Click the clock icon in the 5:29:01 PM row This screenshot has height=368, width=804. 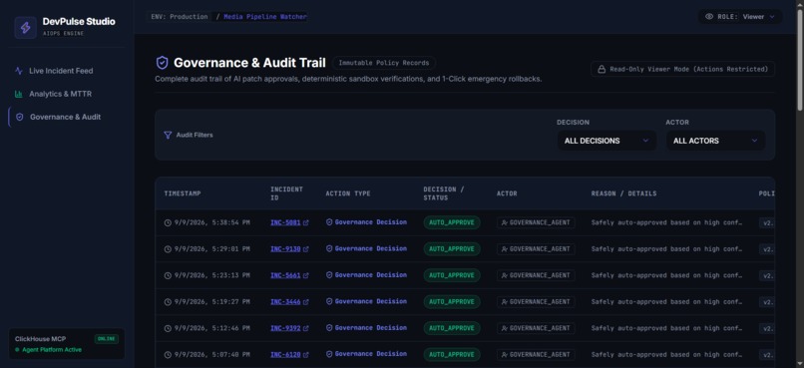tap(168, 249)
